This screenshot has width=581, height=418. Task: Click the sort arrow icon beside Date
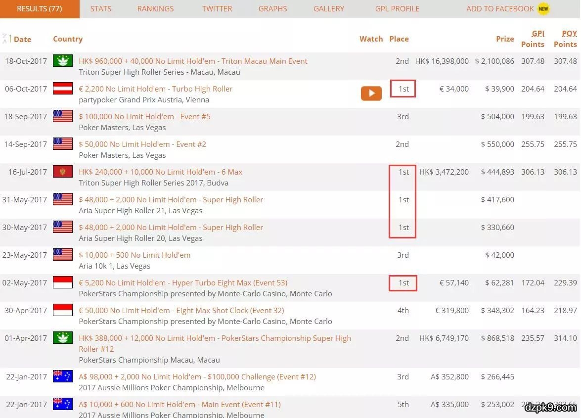click(x=7, y=39)
